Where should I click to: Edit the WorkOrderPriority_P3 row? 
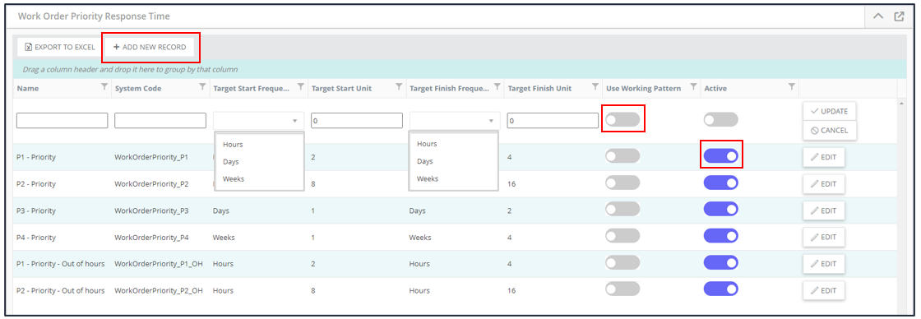[x=824, y=210]
